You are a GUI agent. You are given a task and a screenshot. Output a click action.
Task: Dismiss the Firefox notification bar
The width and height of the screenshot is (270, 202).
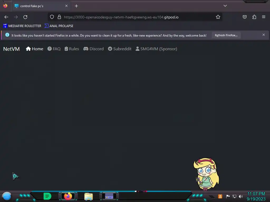pyautogui.click(x=264, y=35)
